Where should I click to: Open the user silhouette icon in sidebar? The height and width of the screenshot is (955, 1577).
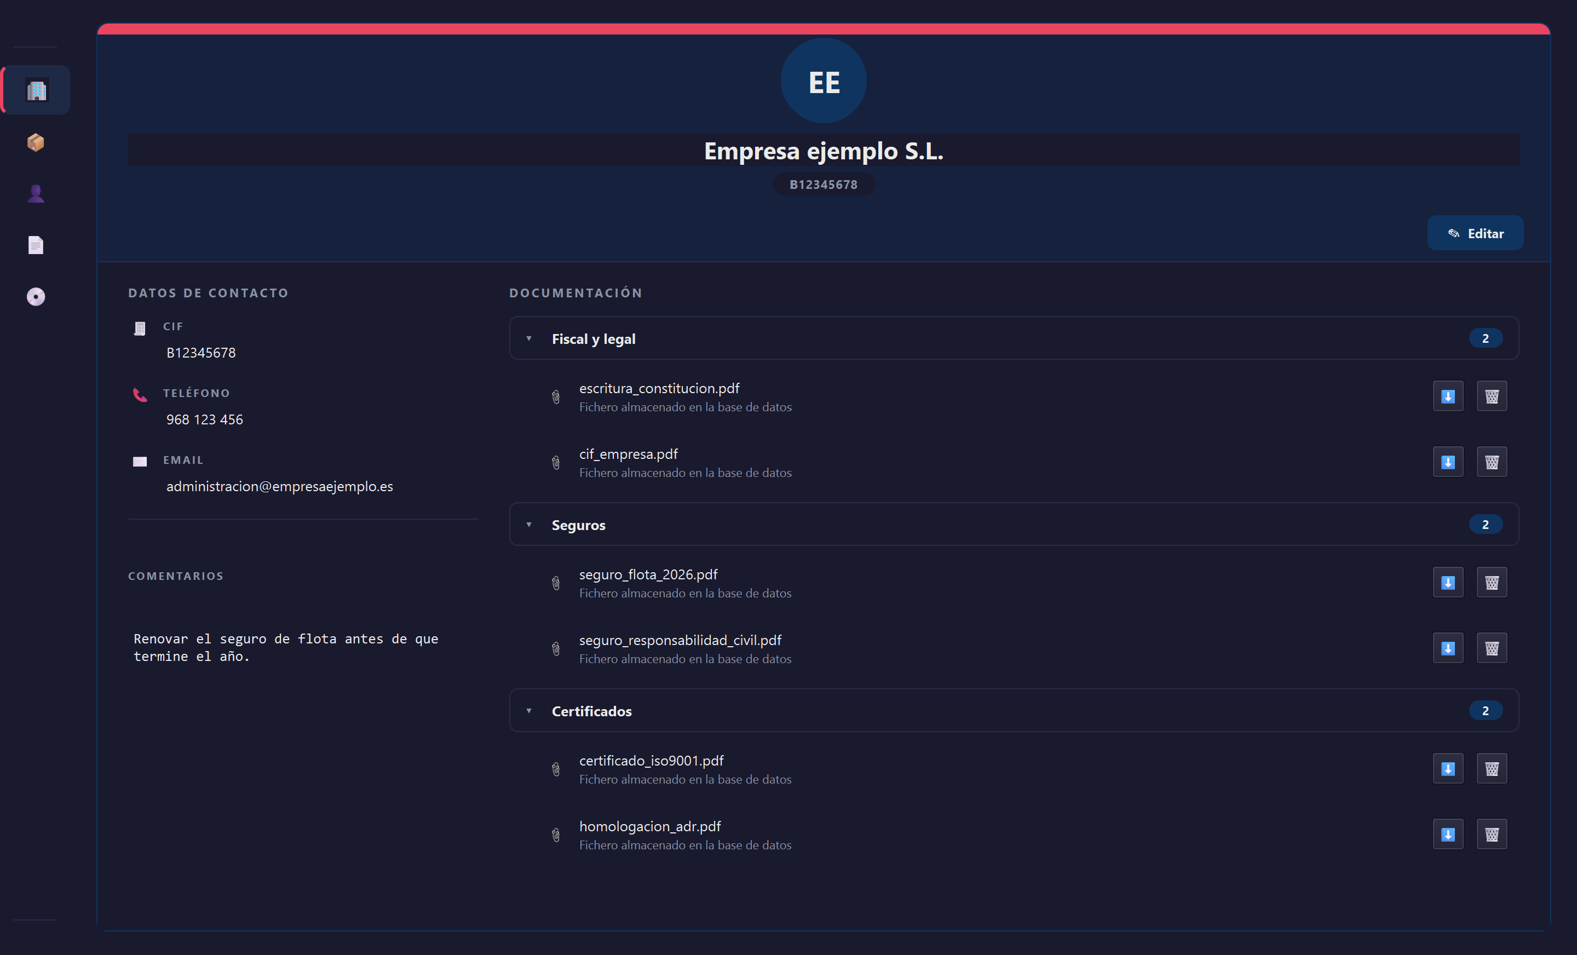coord(36,193)
